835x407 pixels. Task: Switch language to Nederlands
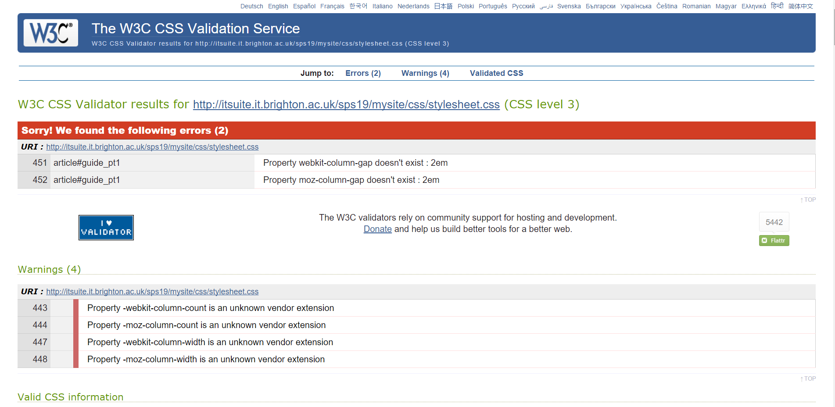point(413,6)
